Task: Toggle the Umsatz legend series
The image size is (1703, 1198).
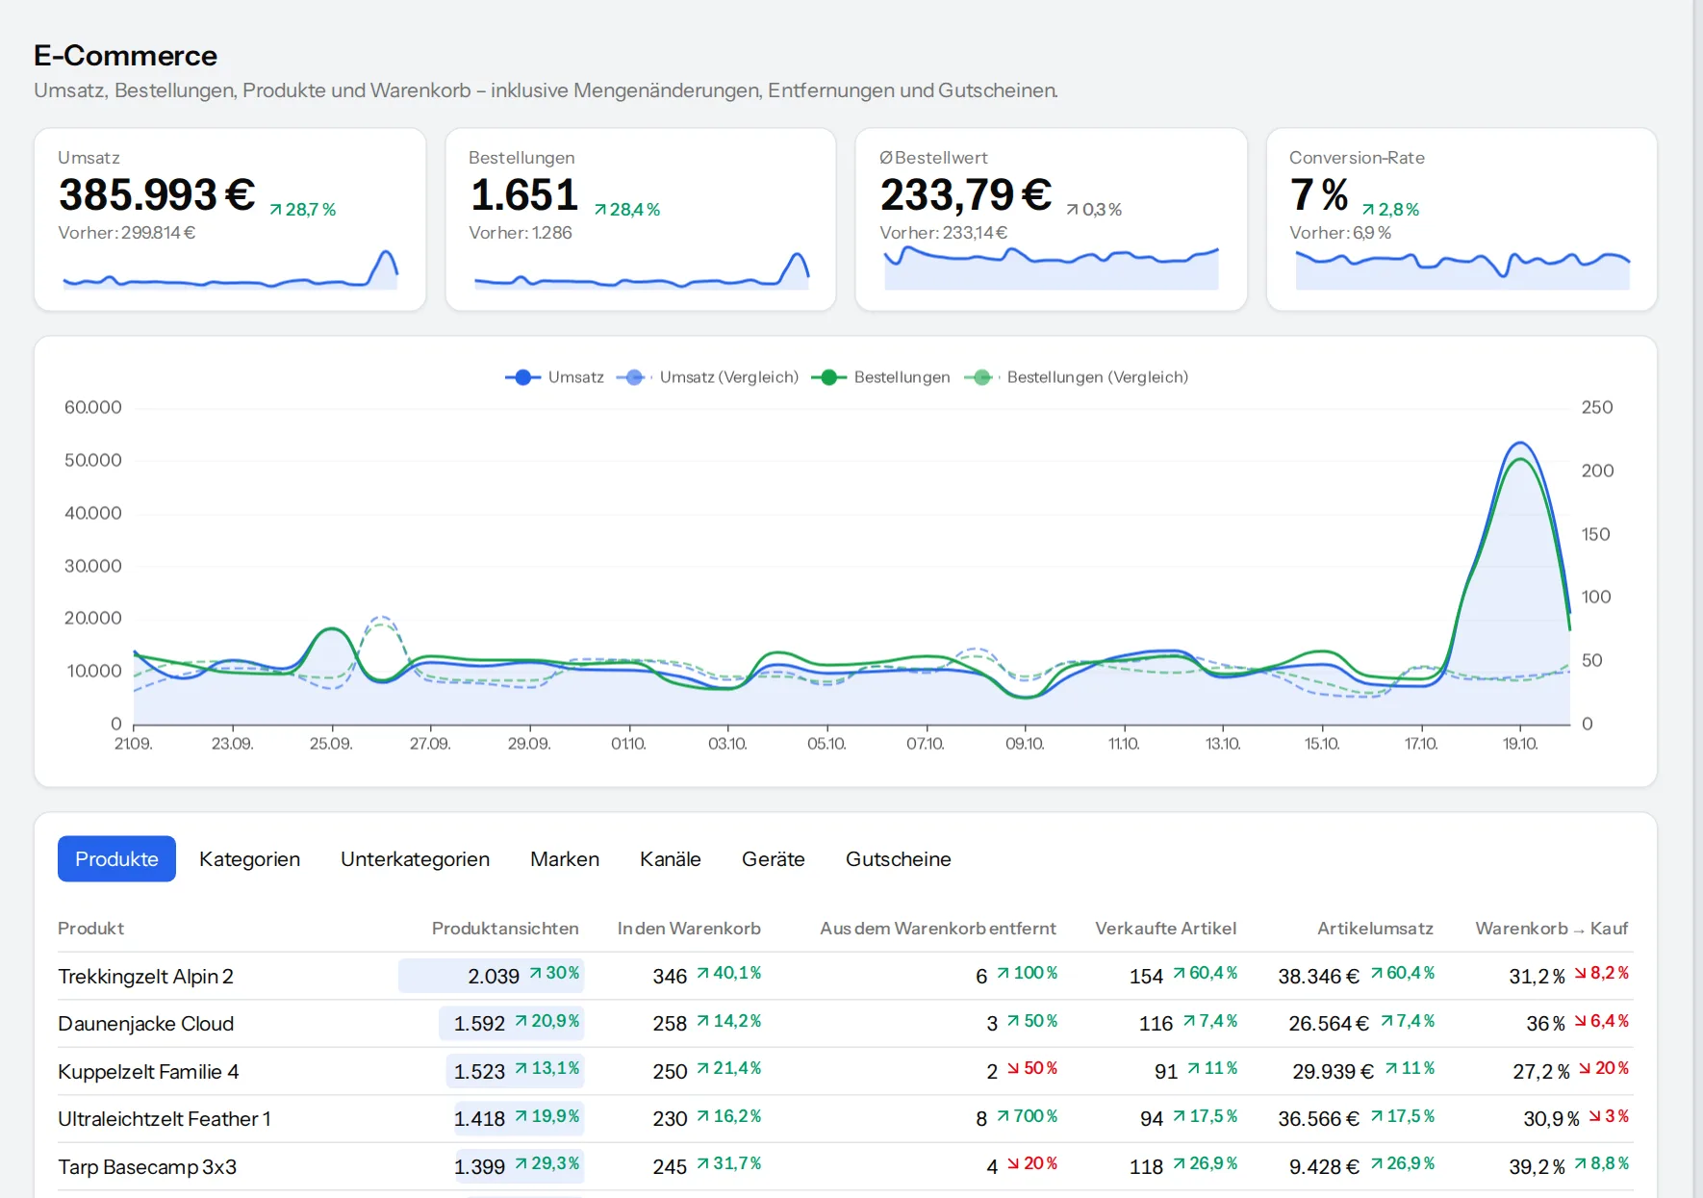Action: [x=555, y=377]
